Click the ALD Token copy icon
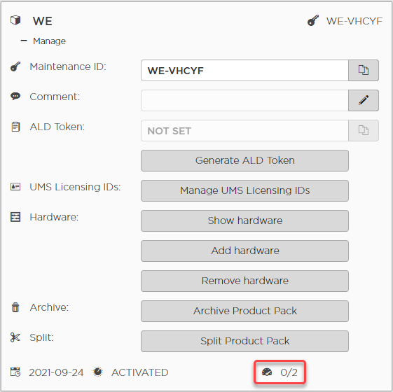 coord(364,130)
